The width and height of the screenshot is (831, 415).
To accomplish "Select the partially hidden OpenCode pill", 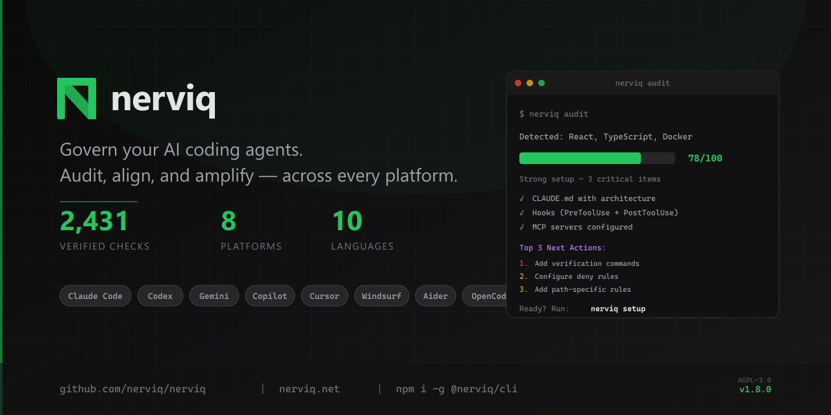I will click(484, 296).
